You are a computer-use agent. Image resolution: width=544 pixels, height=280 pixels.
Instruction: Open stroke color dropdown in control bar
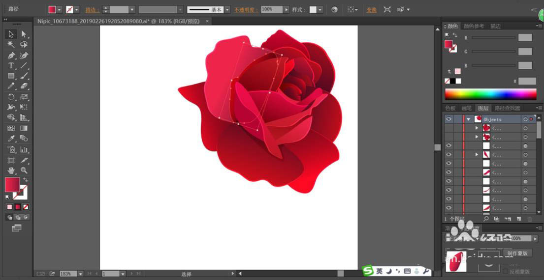tap(77, 10)
